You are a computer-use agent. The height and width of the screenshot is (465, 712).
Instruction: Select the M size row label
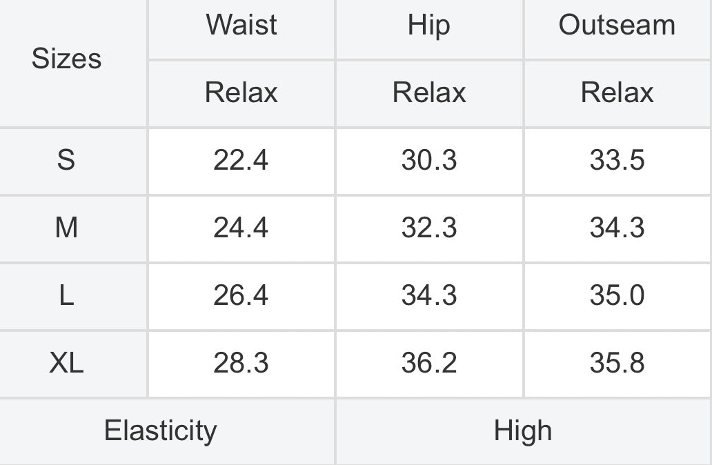pyautogui.click(x=66, y=228)
